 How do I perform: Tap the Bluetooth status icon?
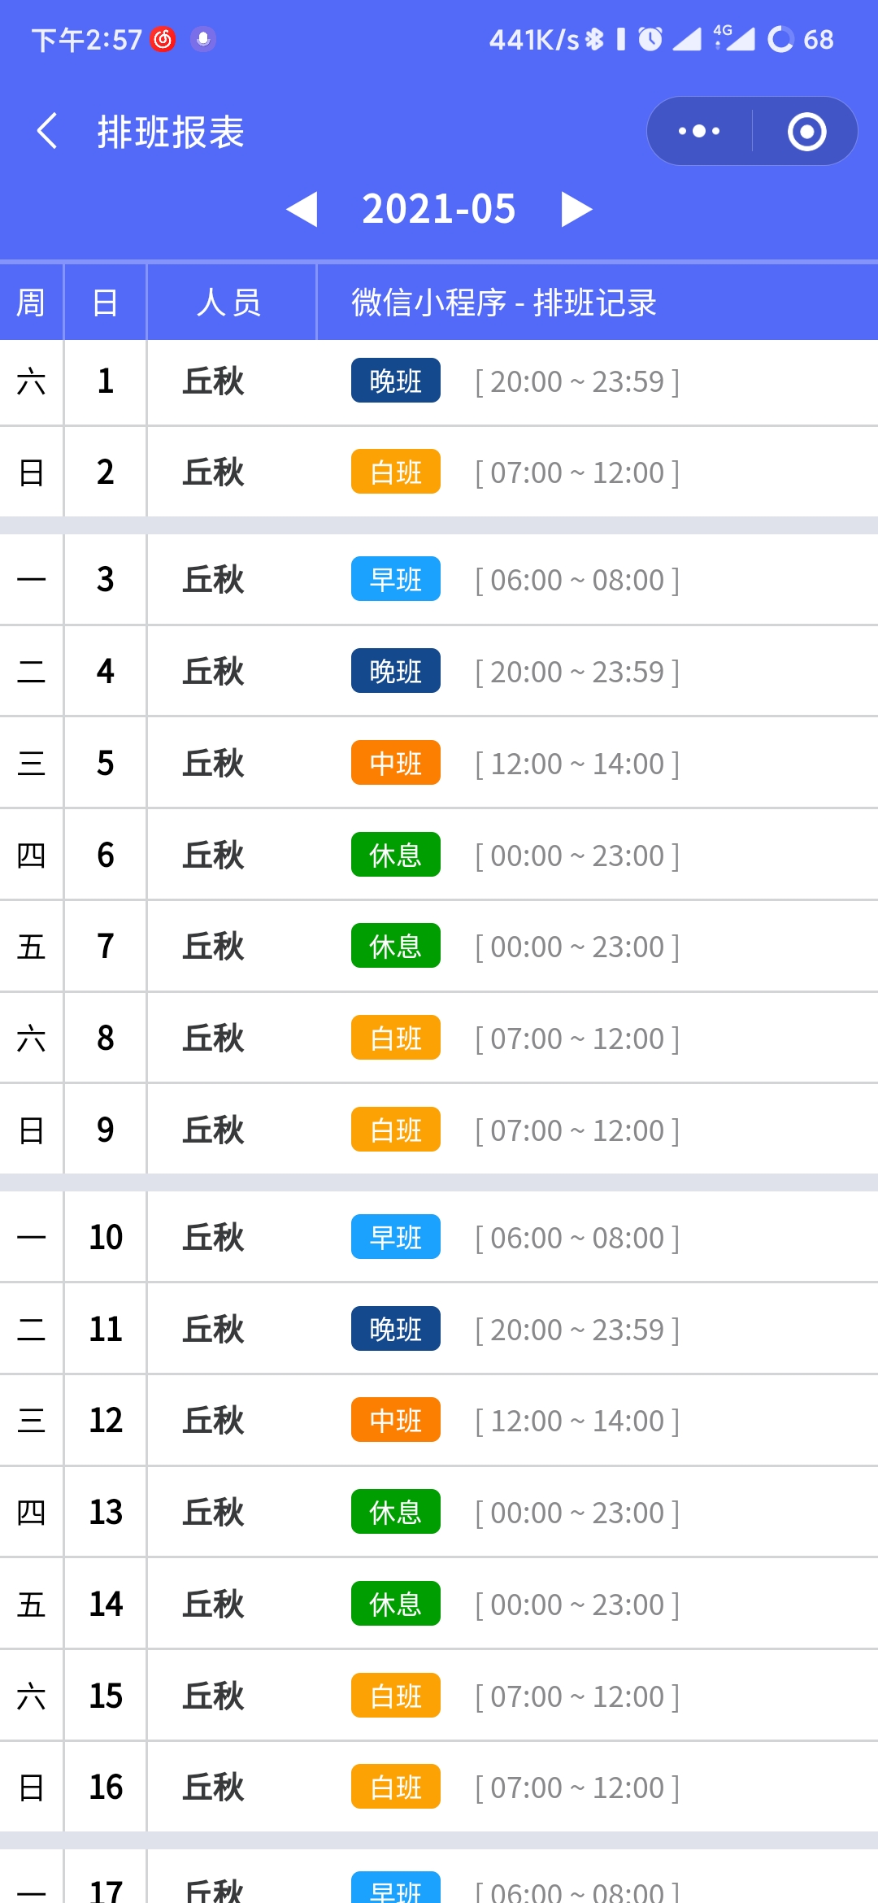[595, 39]
